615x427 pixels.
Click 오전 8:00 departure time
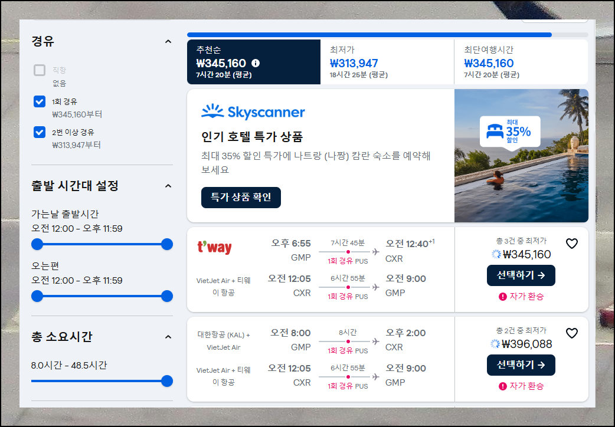[290, 333]
